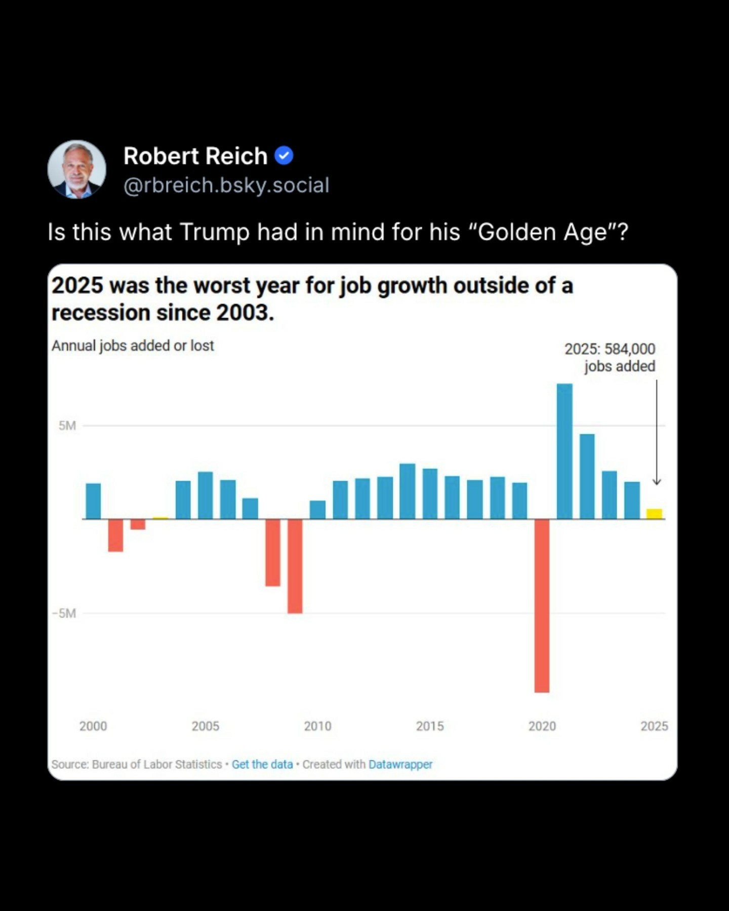Open the Robert Reich display name
This screenshot has height=911, width=729.
click(x=195, y=156)
